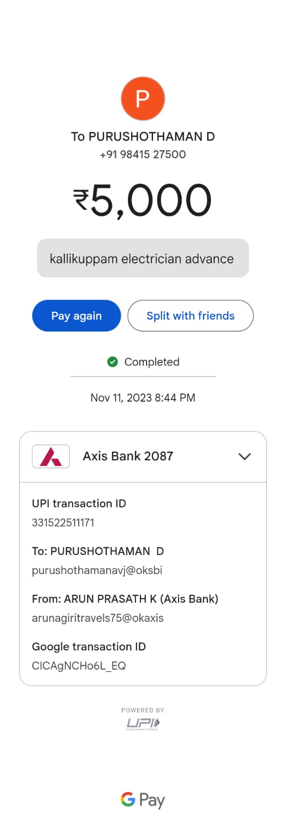This screenshot has height=823, width=286.
Task: Click payee UPI address purushothamanavj@oksbi
Action: point(97,570)
